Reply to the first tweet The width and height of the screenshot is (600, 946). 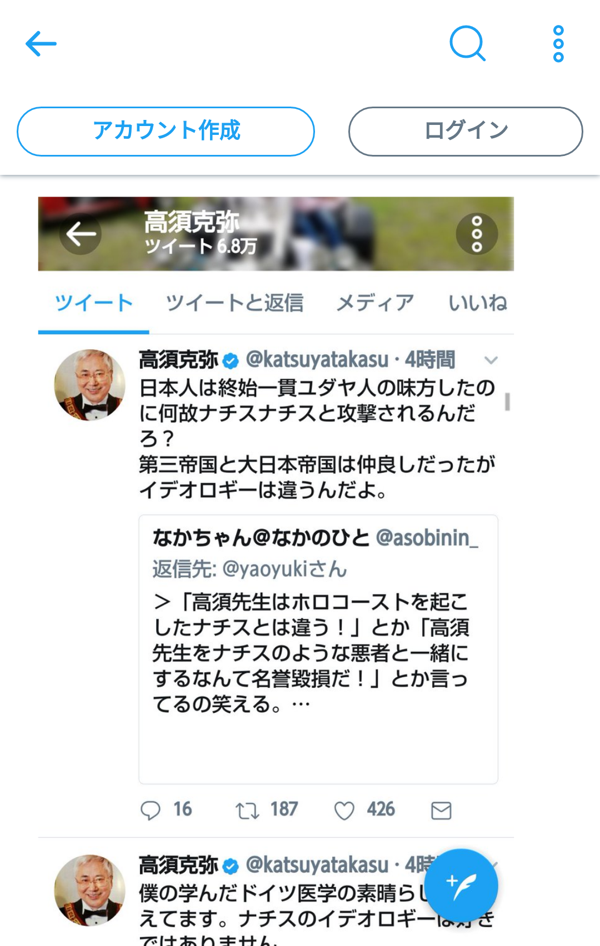coord(151,811)
